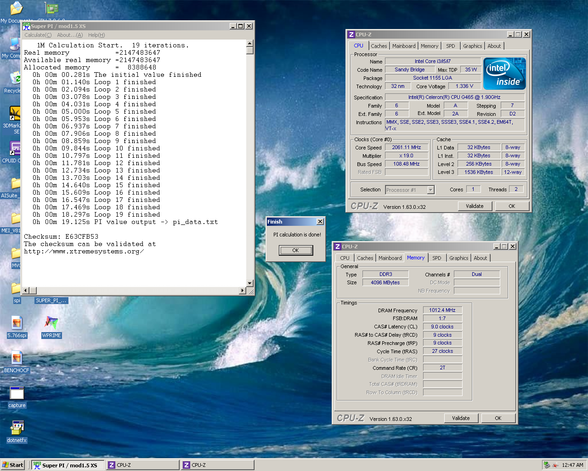
Task: Open My Computer desktop icon
Action: click(x=15, y=43)
